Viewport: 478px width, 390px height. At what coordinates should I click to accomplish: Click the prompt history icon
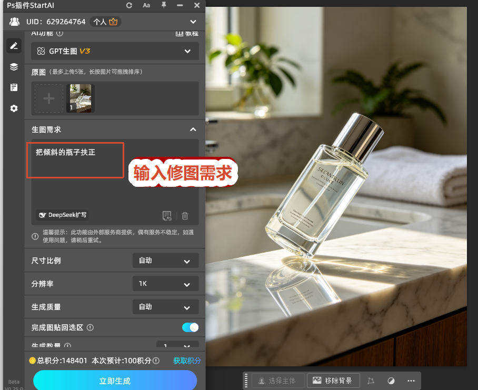point(167,216)
